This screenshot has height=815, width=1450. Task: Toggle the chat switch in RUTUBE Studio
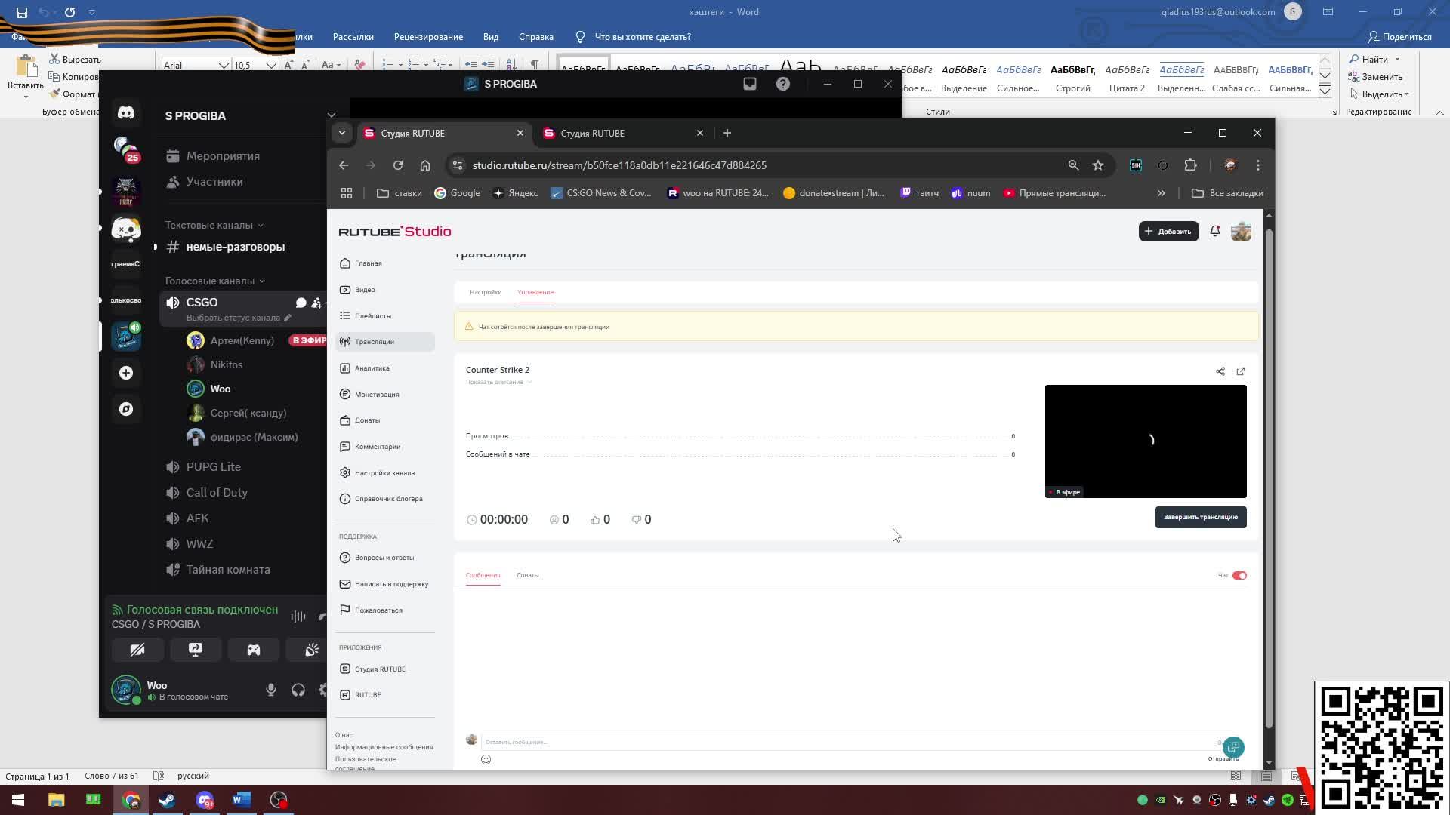click(1239, 575)
